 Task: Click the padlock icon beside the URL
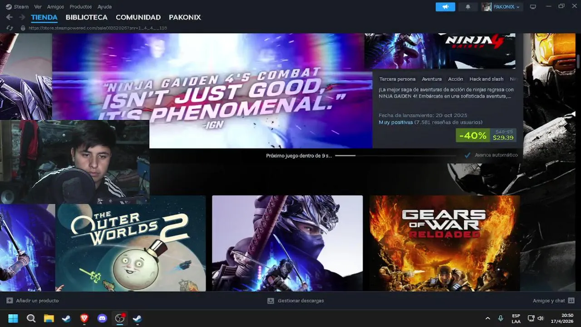click(23, 28)
